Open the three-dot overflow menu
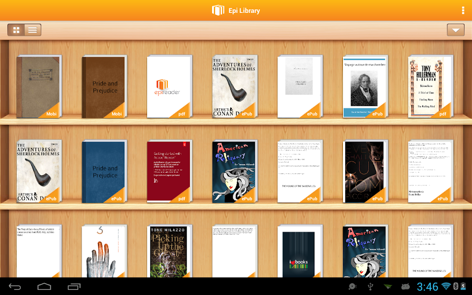Screen dimensions: 472x295 coord(463,10)
